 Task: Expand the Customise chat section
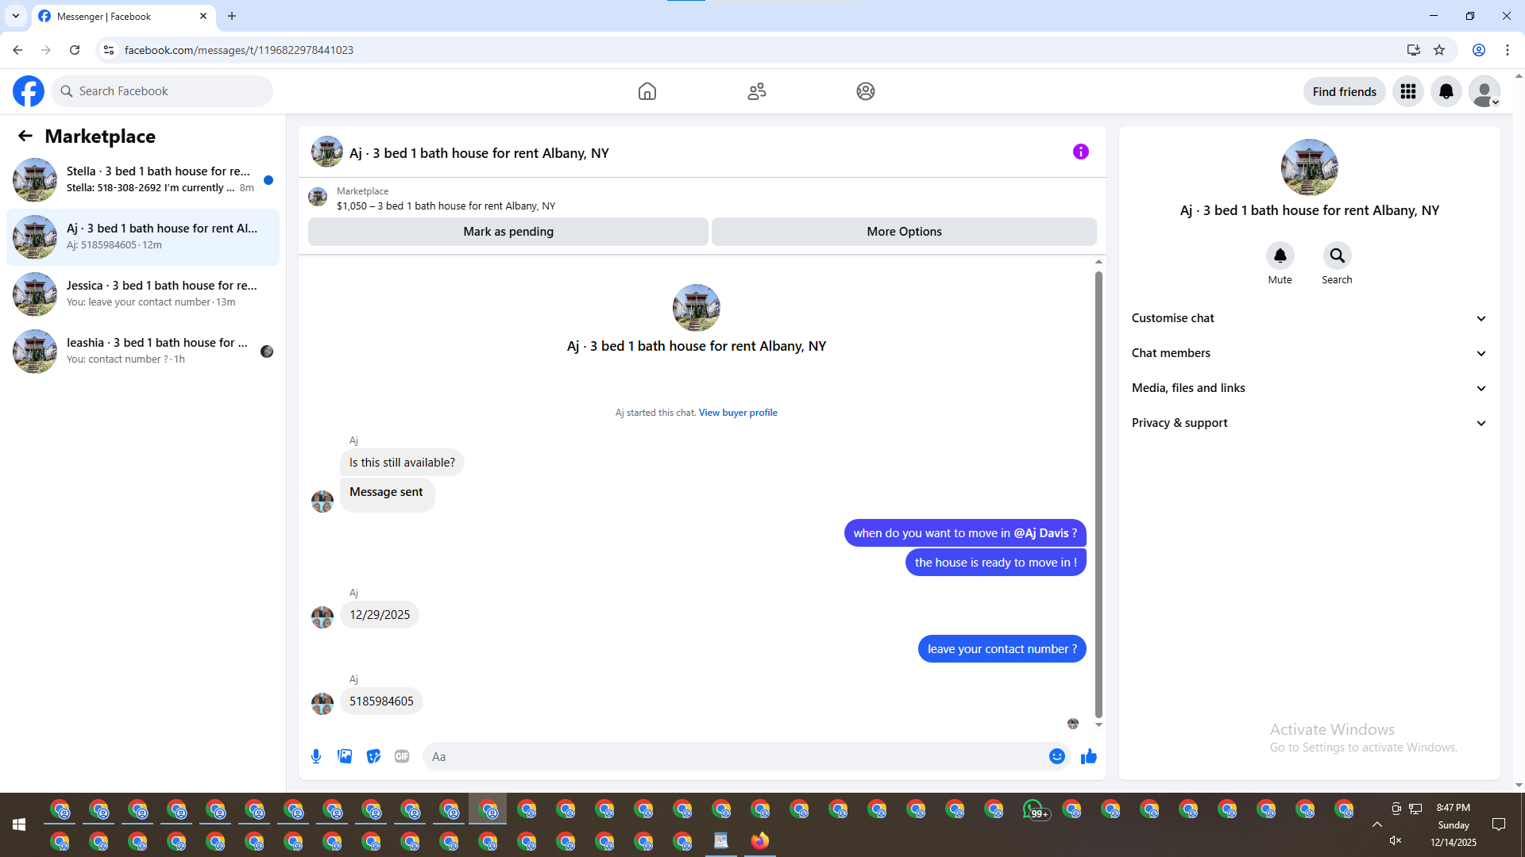pos(1308,318)
